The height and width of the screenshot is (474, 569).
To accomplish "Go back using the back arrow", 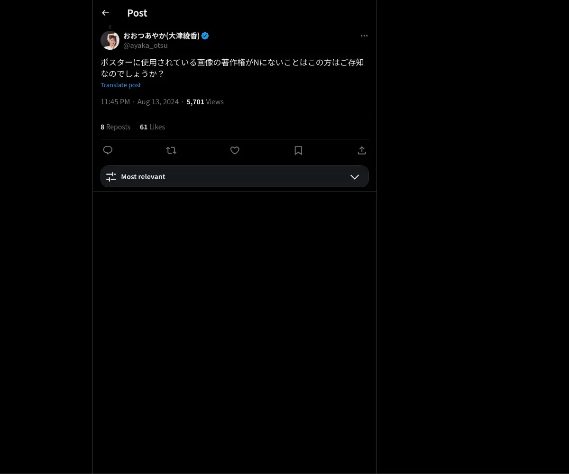I will click(105, 13).
